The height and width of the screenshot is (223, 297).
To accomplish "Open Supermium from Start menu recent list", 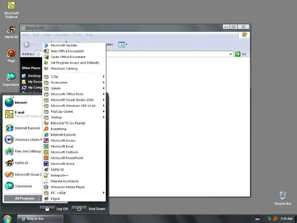I will point(23,186).
